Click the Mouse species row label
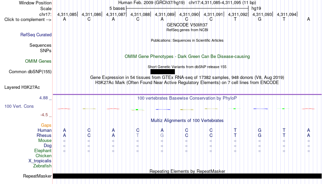The image size is (322, 184). pyautogui.click(x=45, y=141)
